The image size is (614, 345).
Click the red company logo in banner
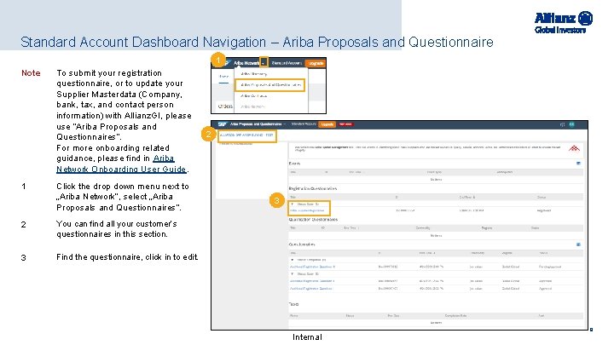pos(574,148)
